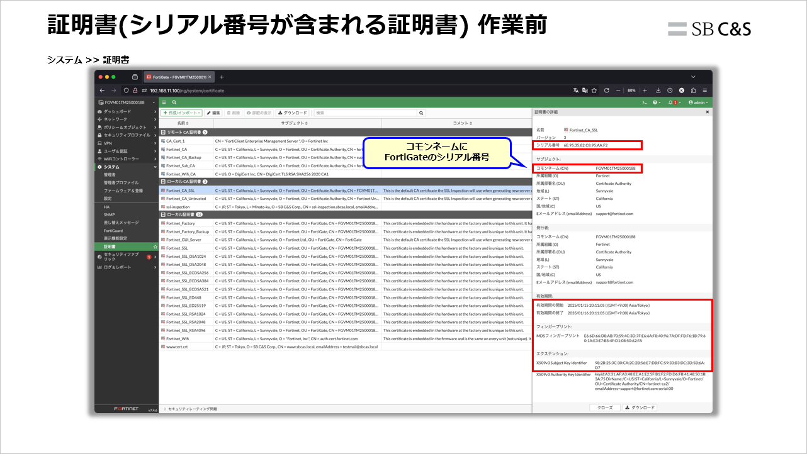The width and height of the screenshot is (807, 454).
Task: Open FortiGuard in the sidebar
Action: [x=113, y=231]
